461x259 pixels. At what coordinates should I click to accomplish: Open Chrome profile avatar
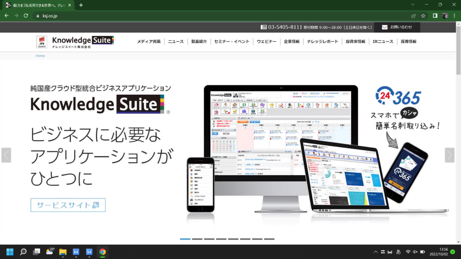point(445,16)
